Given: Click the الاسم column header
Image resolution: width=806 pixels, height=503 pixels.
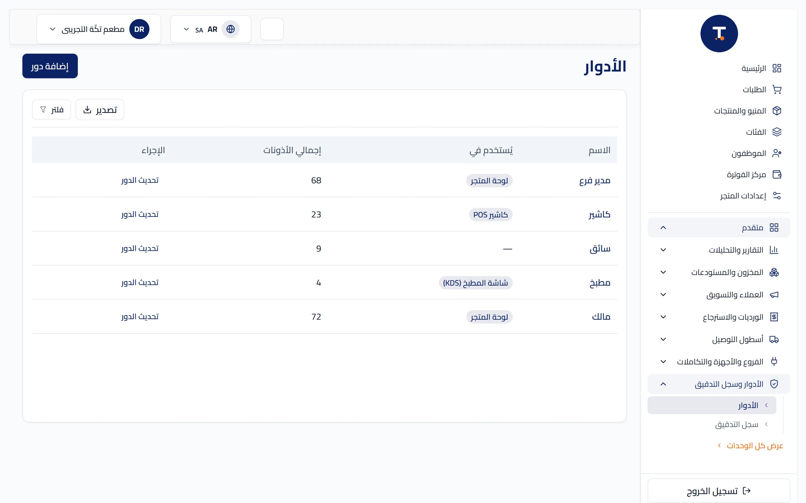Looking at the screenshot, I should (599, 150).
